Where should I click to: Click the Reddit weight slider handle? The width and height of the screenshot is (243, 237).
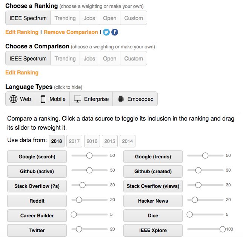pyautogui.click(x=79, y=200)
